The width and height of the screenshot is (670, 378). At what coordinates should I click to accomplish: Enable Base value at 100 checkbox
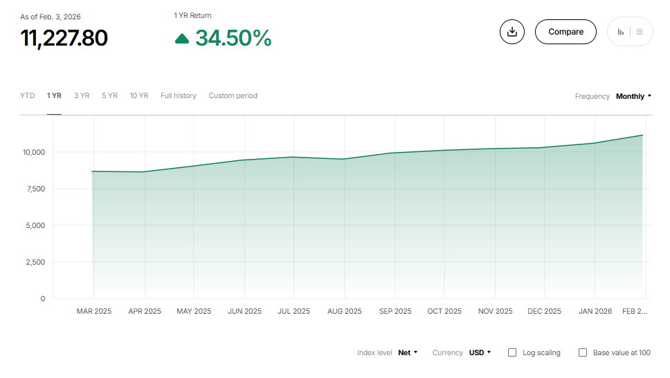[x=583, y=352]
